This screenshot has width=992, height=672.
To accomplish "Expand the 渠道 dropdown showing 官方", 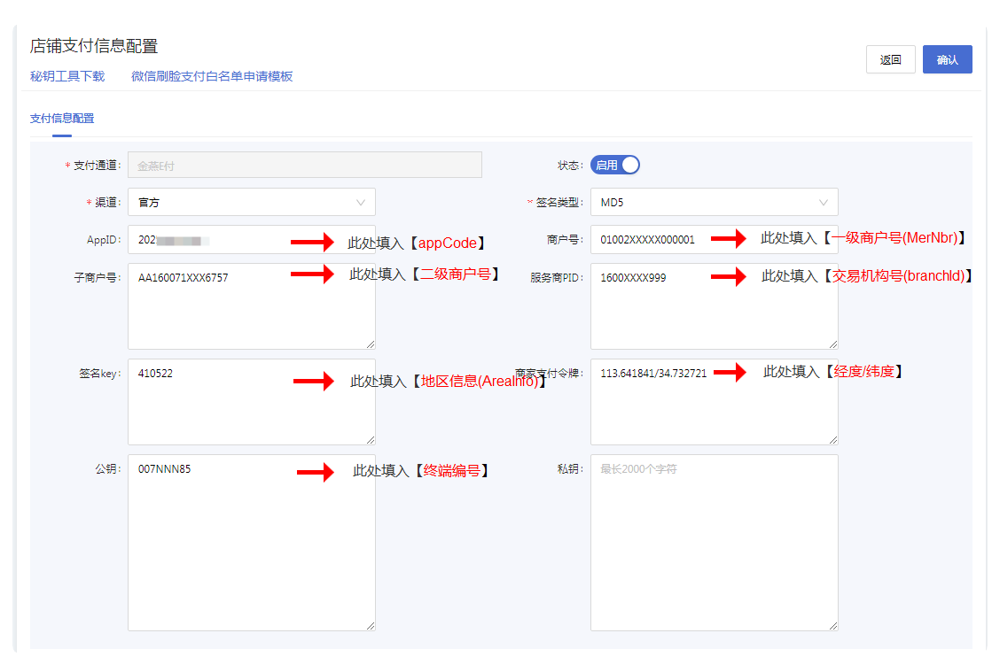I will click(x=251, y=202).
